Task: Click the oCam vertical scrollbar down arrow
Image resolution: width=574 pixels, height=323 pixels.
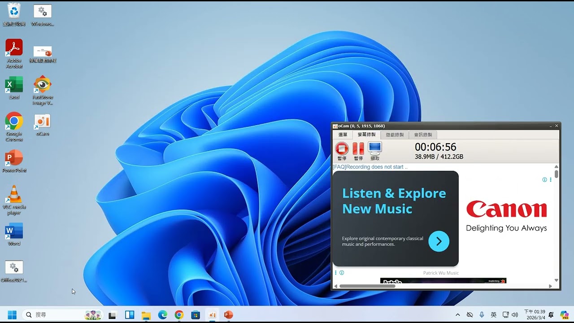Action: (557, 280)
